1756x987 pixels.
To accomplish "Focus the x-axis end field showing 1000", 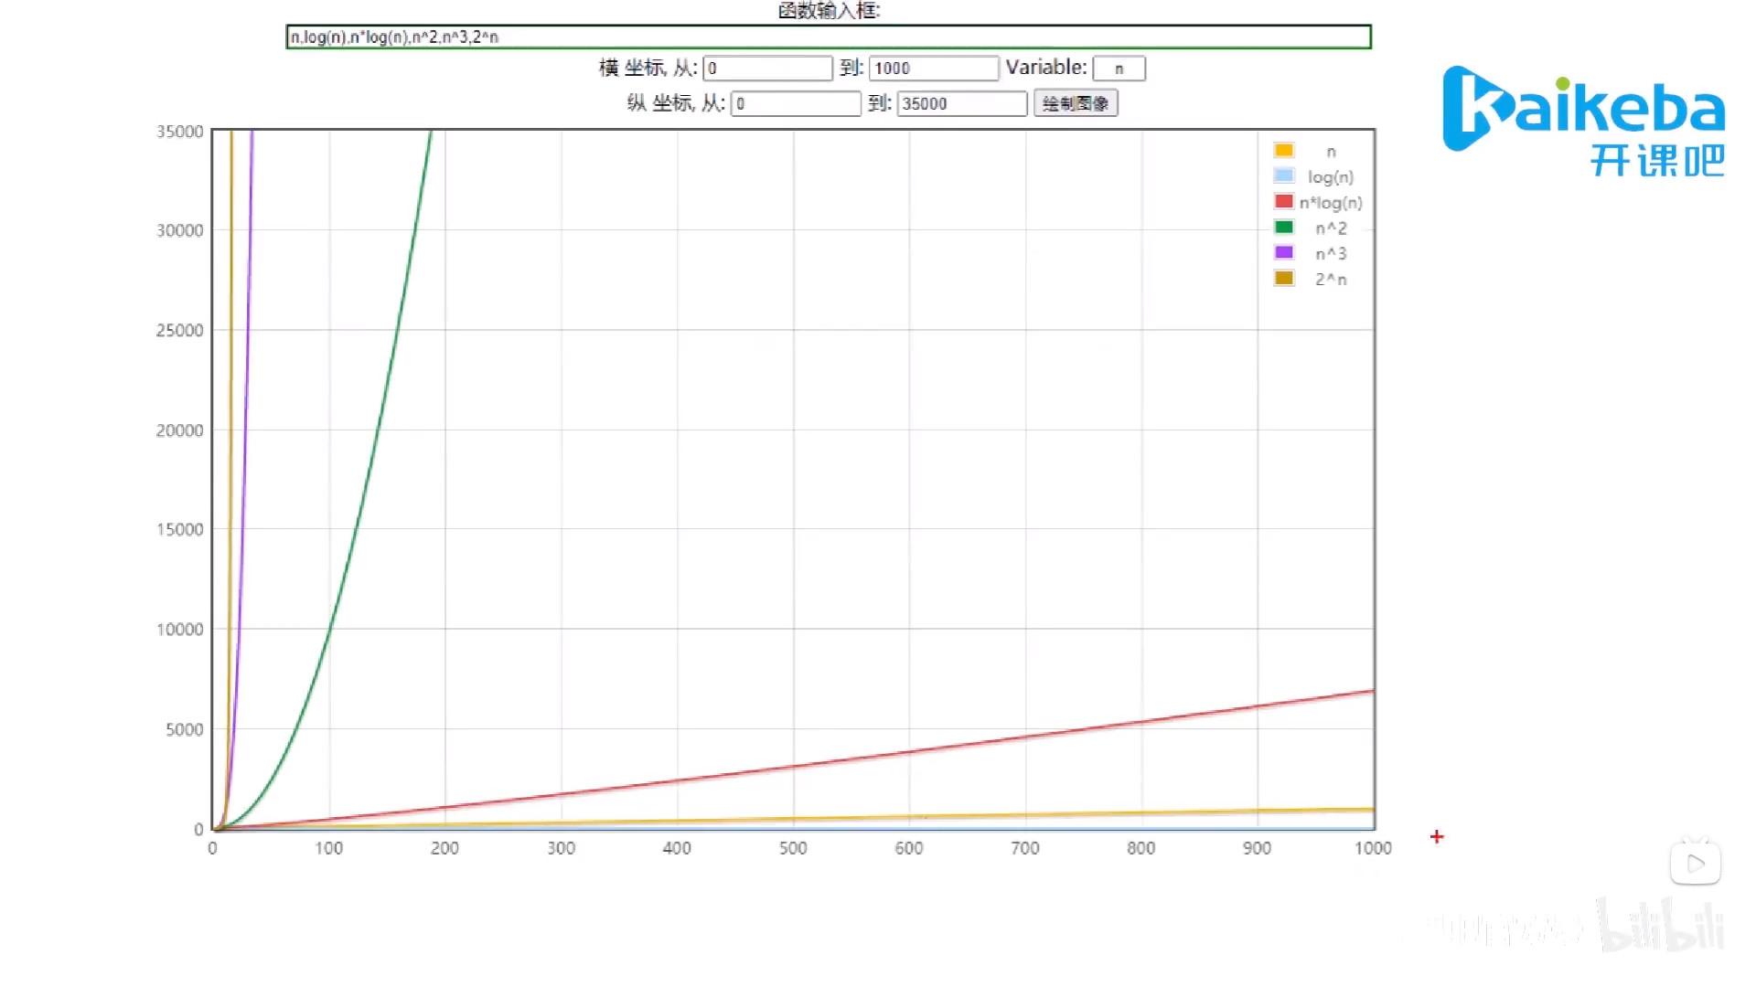I will click(933, 69).
